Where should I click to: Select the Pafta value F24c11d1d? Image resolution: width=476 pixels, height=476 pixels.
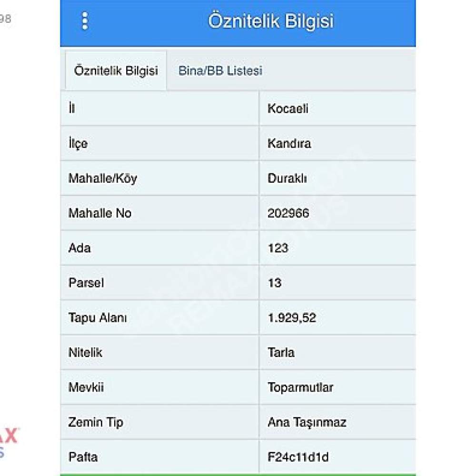pyautogui.click(x=298, y=457)
